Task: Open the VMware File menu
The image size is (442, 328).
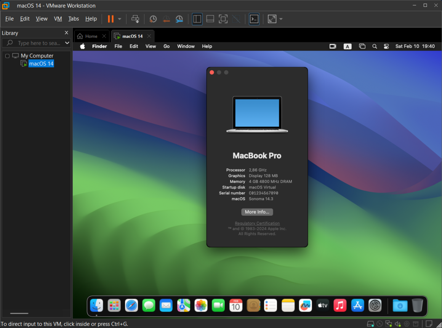Action: [x=9, y=19]
